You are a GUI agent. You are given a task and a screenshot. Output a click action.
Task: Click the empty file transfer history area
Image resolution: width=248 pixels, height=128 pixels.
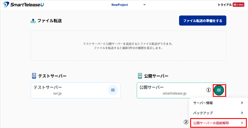tap(128, 46)
